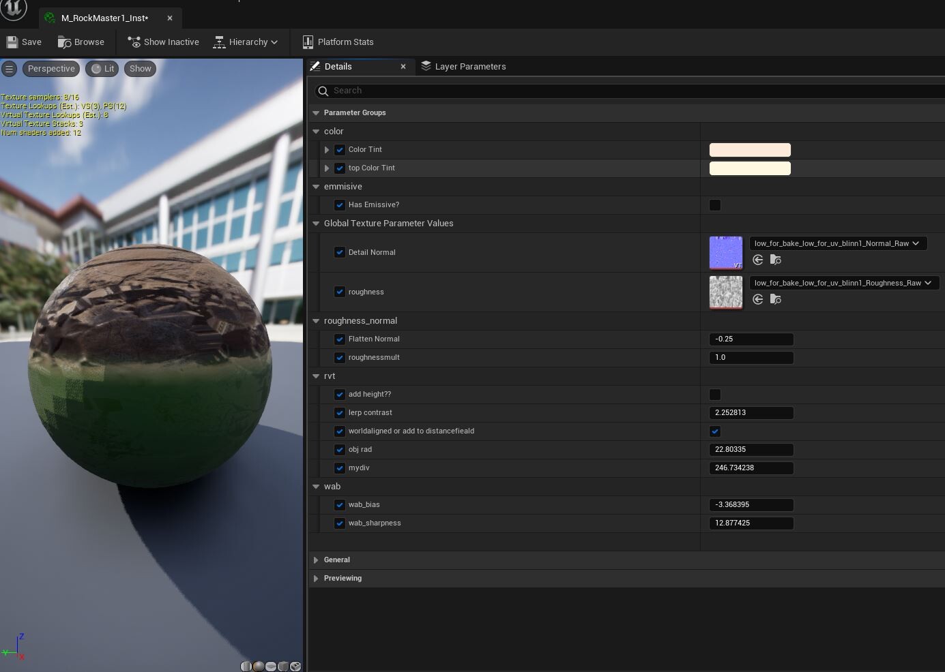Uncheck top Color Tint override checkbox
The height and width of the screenshot is (672, 945).
coord(340,168)
